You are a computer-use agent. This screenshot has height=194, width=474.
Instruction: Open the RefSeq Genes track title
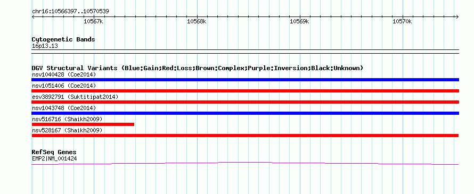coord(54,152)
